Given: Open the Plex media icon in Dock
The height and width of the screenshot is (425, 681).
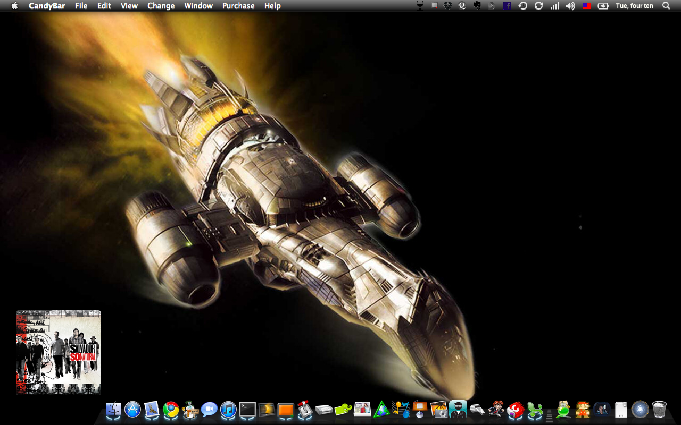Looking at the screenshot, I should [267, 409].
